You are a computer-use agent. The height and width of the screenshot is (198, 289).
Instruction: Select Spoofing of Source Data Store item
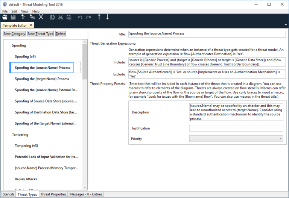(46, 101)
